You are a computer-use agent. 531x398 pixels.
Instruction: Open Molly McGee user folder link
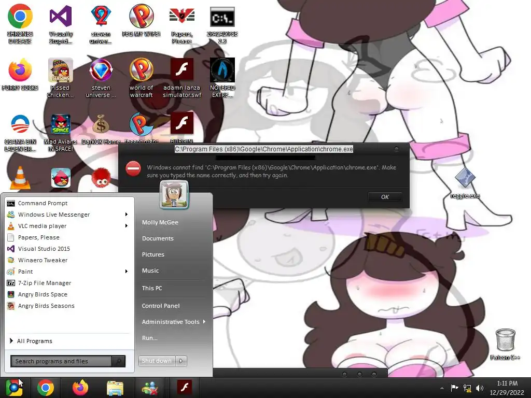point(160,222)
